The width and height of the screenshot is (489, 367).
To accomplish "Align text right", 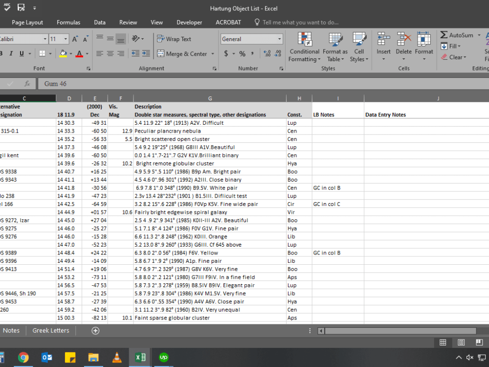I will [121, 54].
